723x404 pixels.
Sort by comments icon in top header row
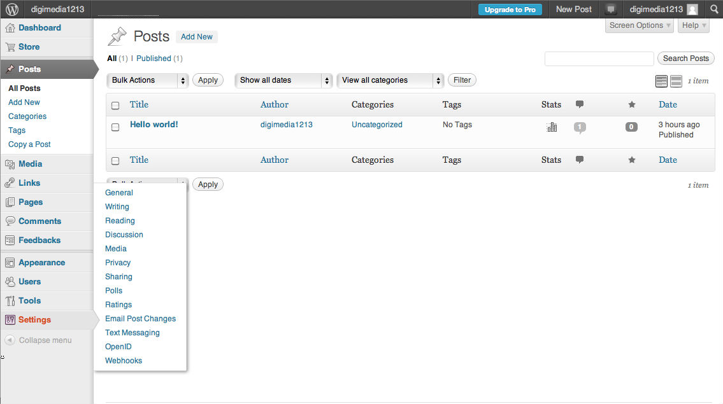click(580, 104)
